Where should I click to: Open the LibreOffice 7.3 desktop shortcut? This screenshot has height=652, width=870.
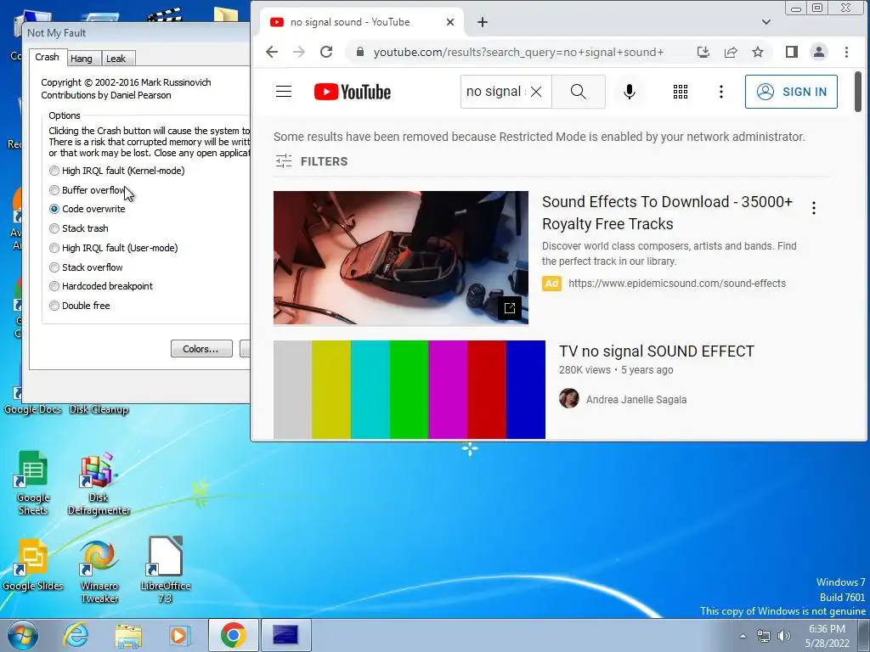[166, 570]
